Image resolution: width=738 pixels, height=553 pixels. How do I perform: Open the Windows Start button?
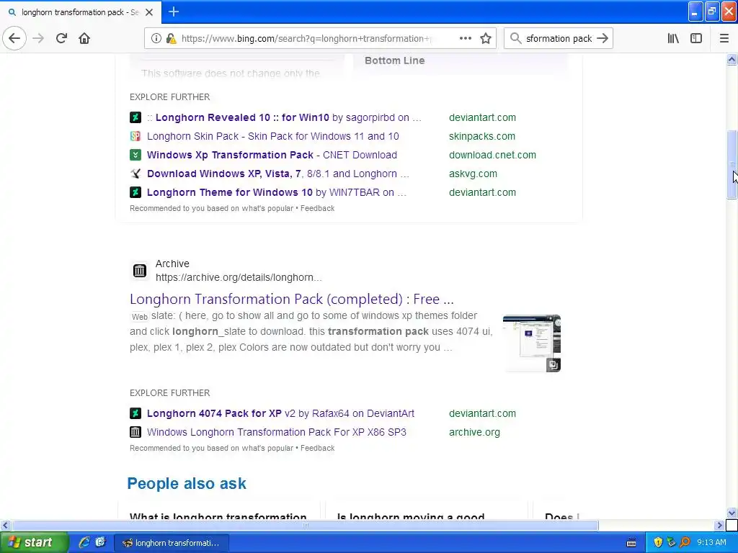pos(33,543)
